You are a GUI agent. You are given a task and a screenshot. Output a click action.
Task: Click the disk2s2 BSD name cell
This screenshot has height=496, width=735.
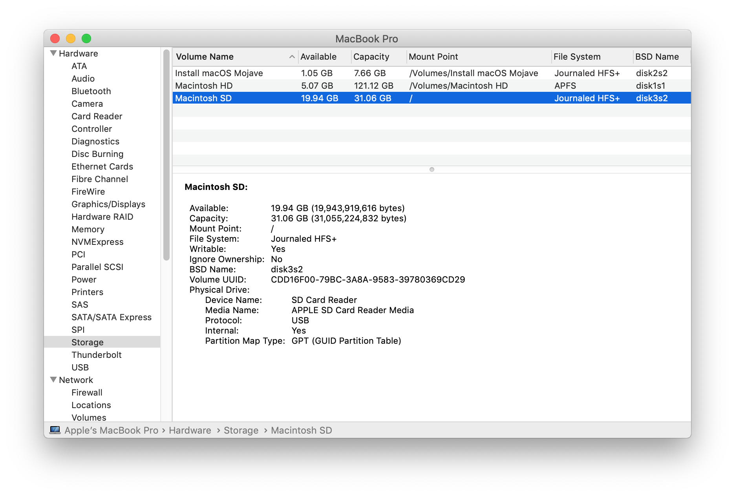point(652,73)
